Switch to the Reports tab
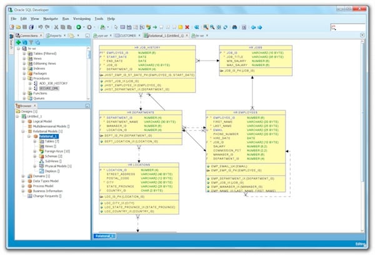 coord(56,36)
